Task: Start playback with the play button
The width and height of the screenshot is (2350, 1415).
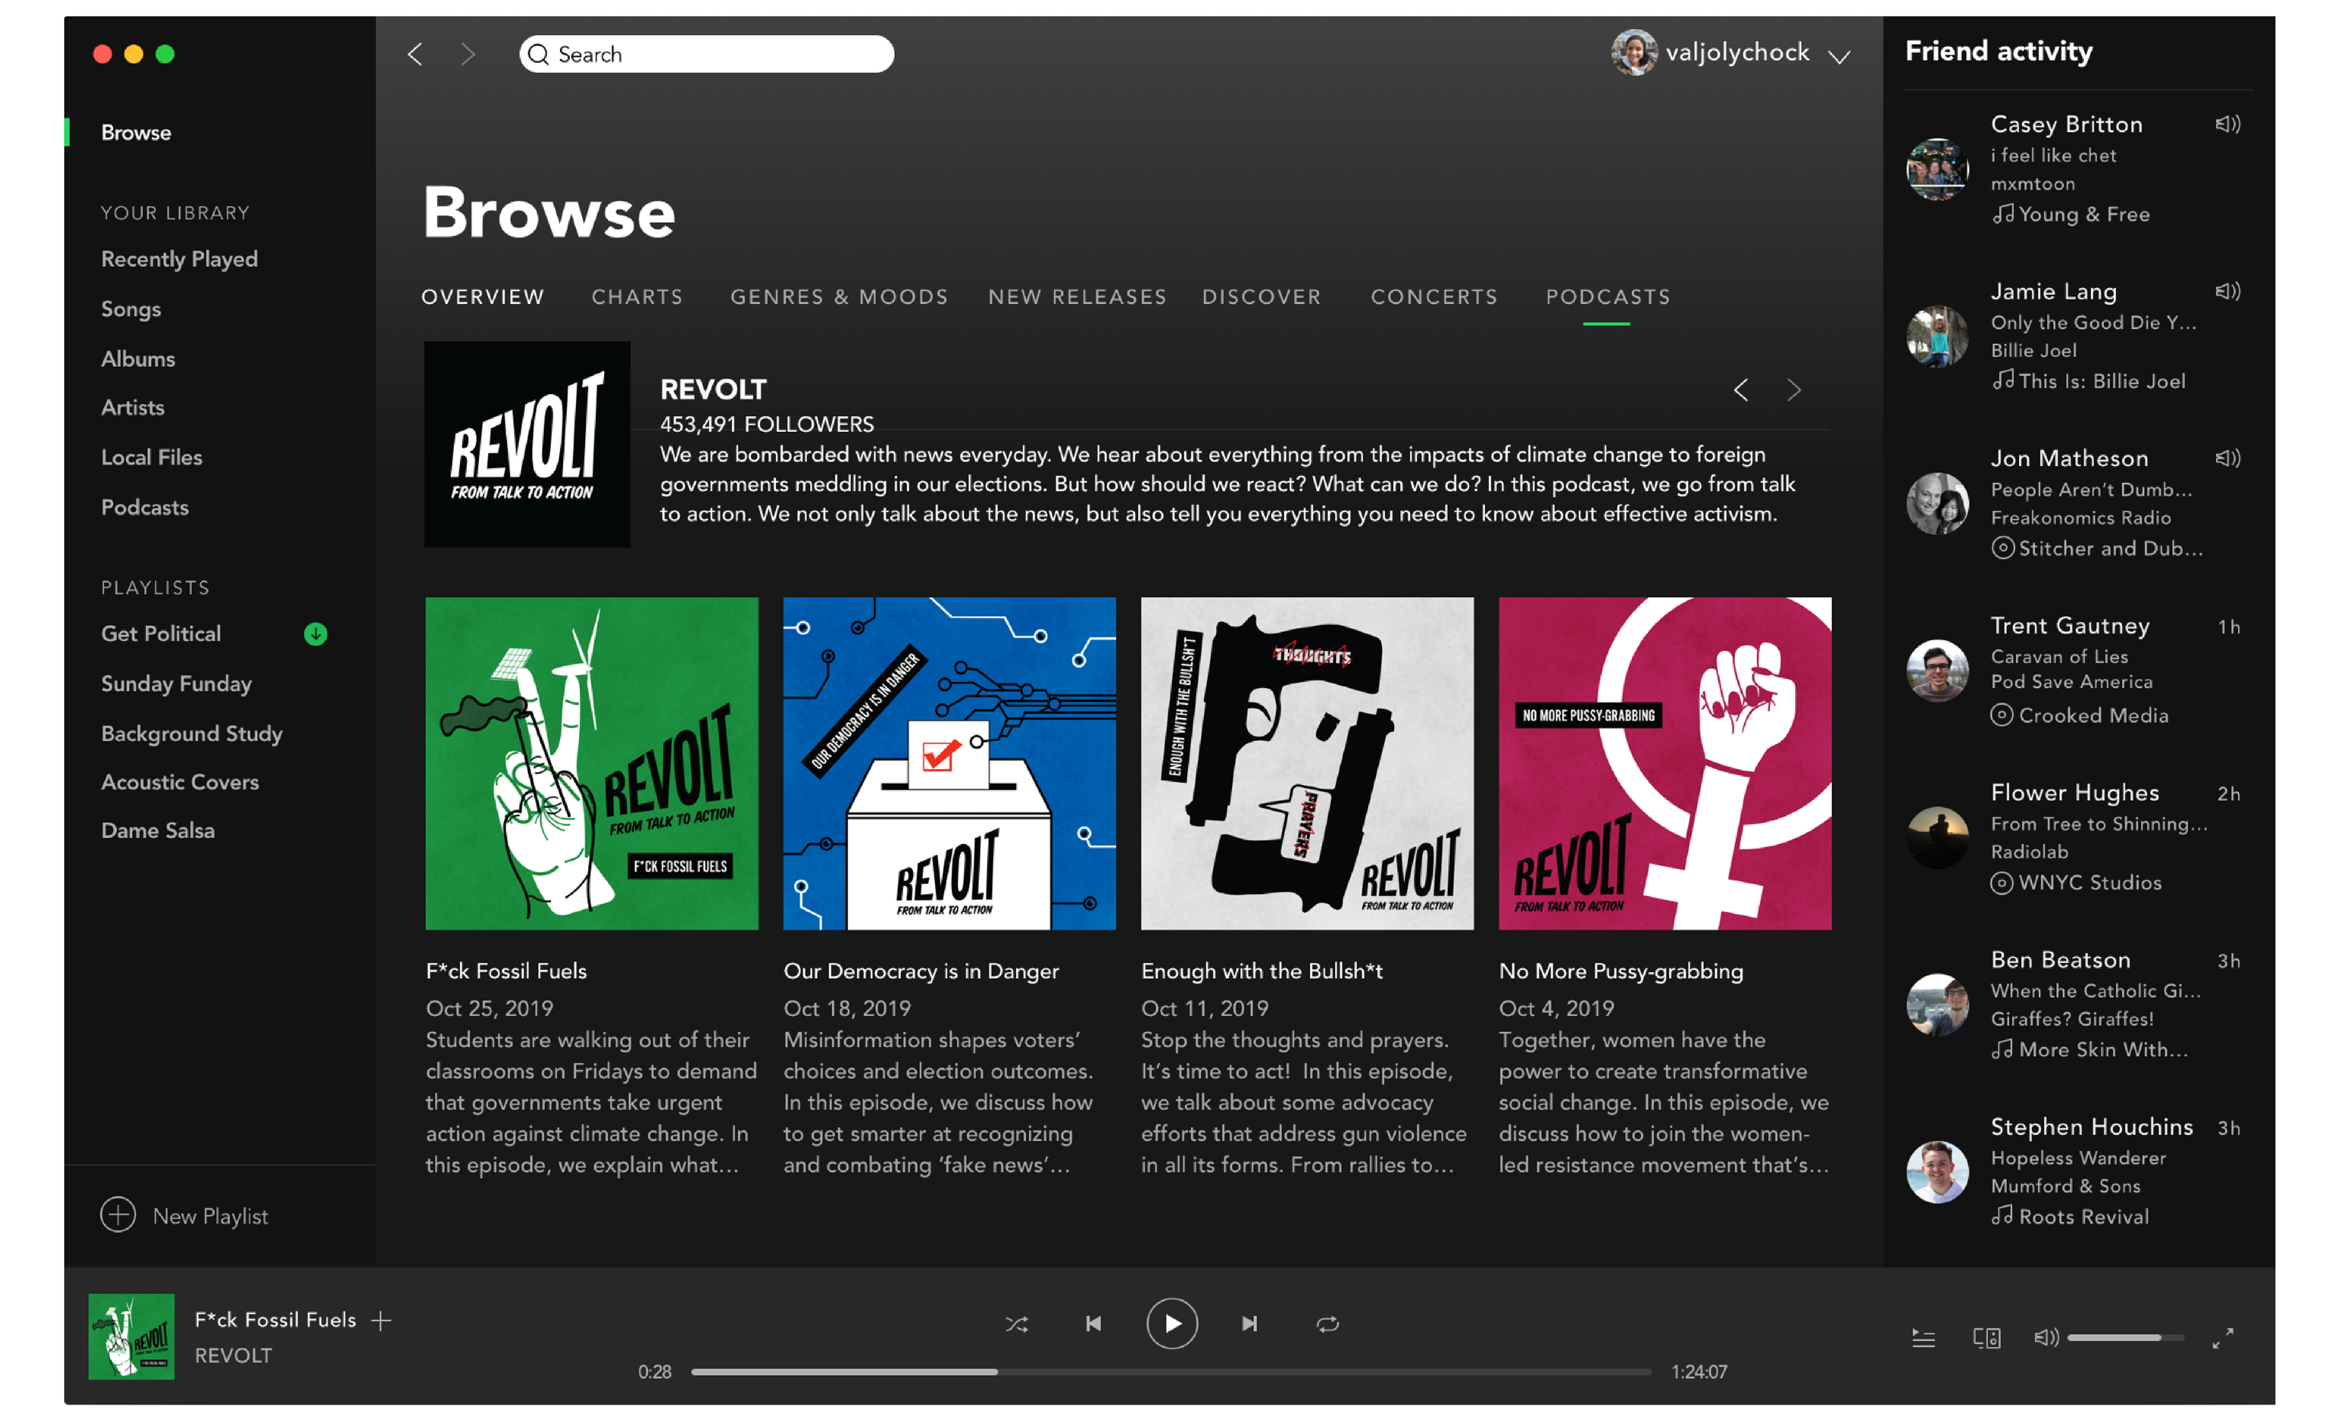Action: point(1172,1323)
